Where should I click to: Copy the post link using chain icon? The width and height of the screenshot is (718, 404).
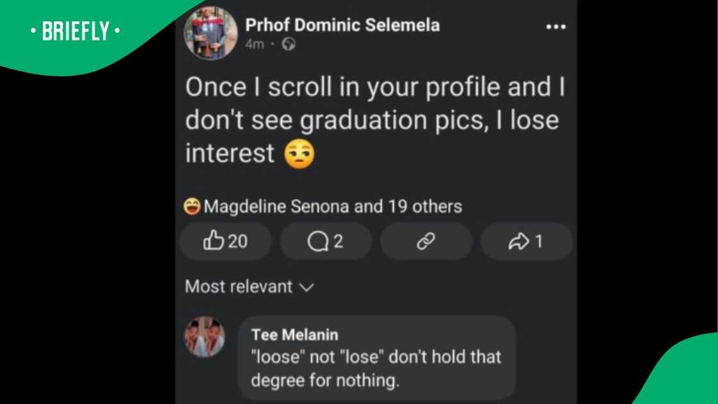426,241
